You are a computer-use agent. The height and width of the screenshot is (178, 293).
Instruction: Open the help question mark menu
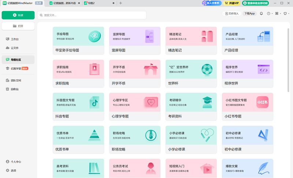coord(269,13)
